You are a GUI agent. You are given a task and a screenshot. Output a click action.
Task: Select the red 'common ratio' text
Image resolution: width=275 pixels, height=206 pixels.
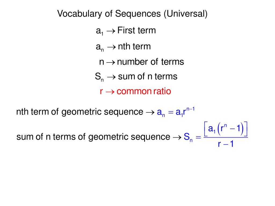click(144, 91)
